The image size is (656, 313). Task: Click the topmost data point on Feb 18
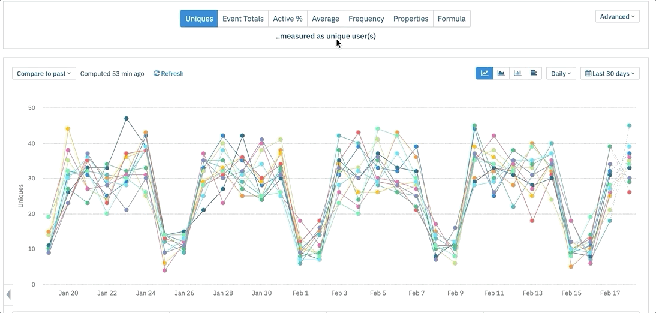(x=629, y=126)
